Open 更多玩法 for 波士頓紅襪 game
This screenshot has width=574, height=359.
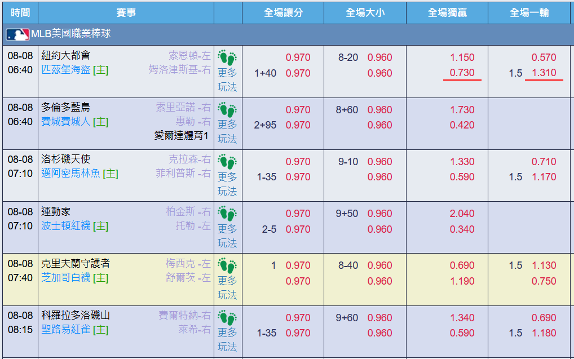click(x=227, y=236)
